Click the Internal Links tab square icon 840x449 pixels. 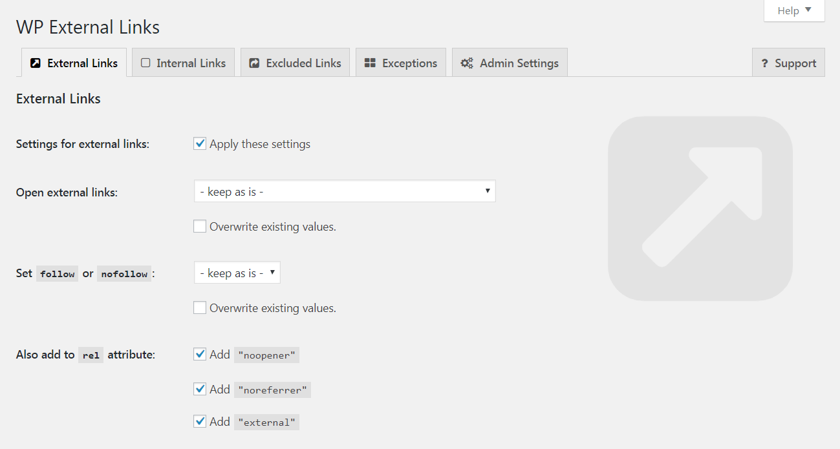(145, 63)
